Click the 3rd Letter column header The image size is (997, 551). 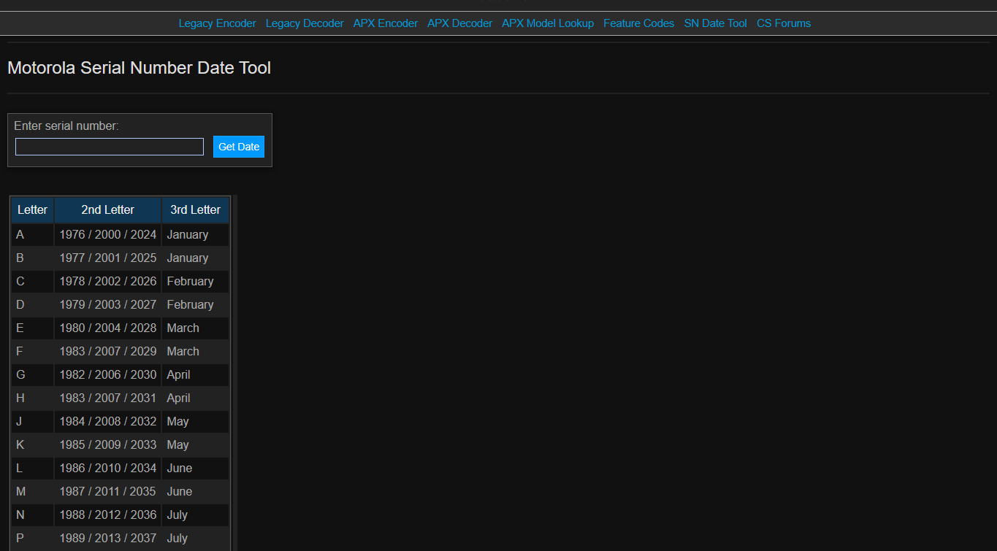tap(196, 210)
